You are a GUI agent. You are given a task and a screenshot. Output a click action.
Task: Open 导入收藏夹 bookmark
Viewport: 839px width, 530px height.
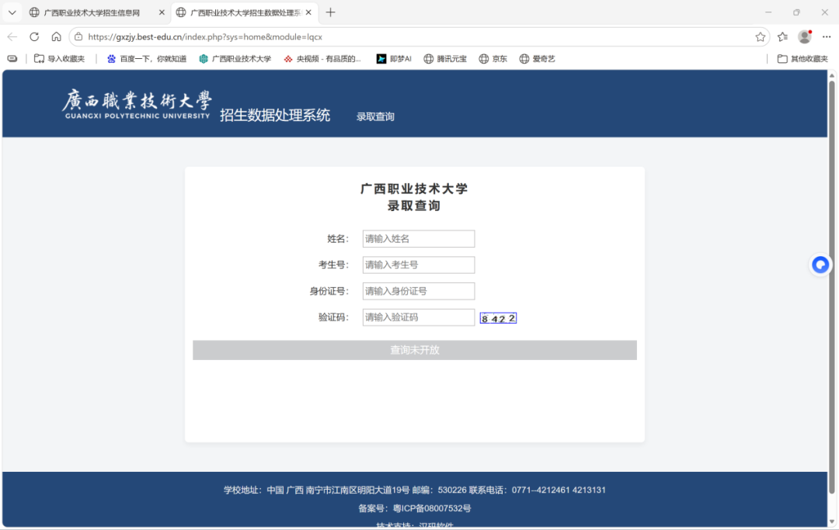tap(59, 59)
